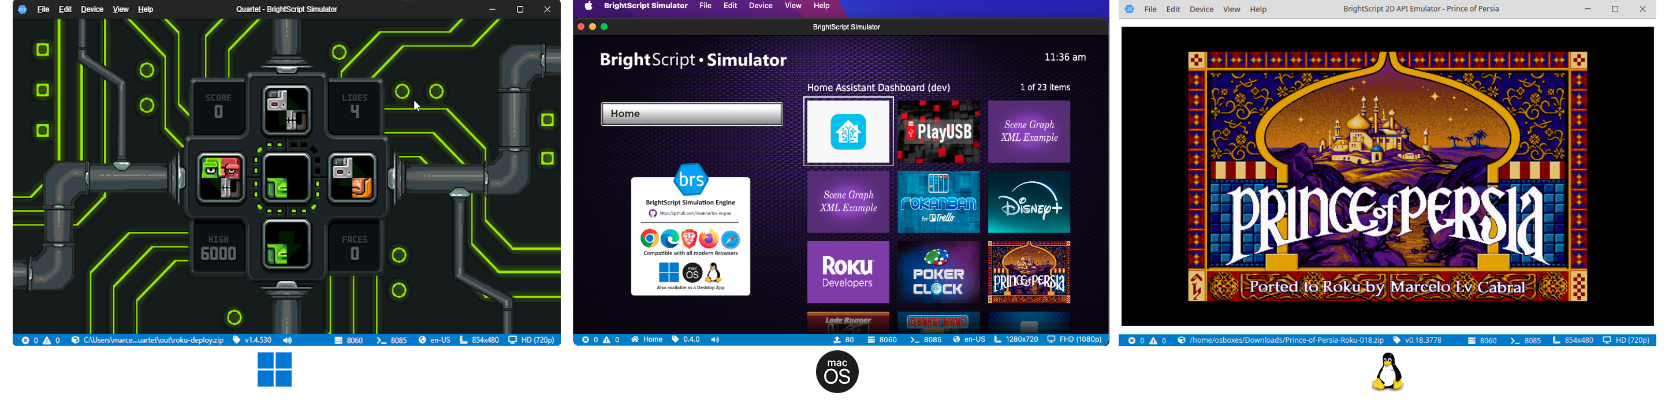Image resolution: width=1669 pixels, height=404 pixels.
Task: Click the version tag icon next to v1.4.530
Action: [236, 341]
